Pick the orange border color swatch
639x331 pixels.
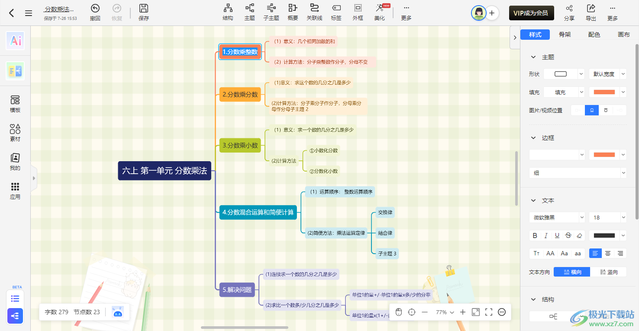pos(604,155)
